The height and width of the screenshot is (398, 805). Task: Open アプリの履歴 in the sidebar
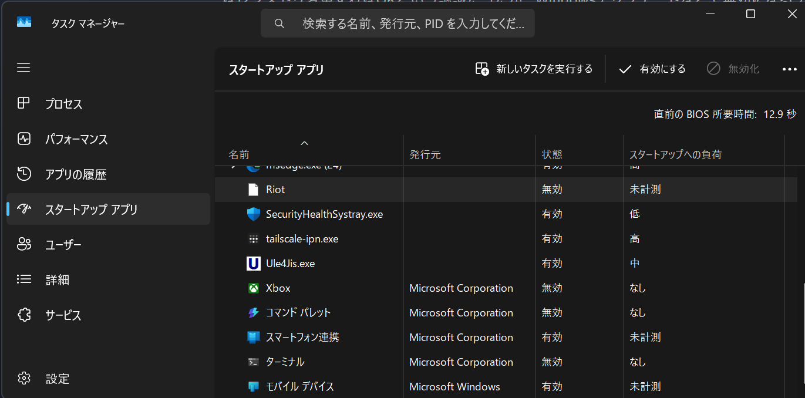click(76, 174)
